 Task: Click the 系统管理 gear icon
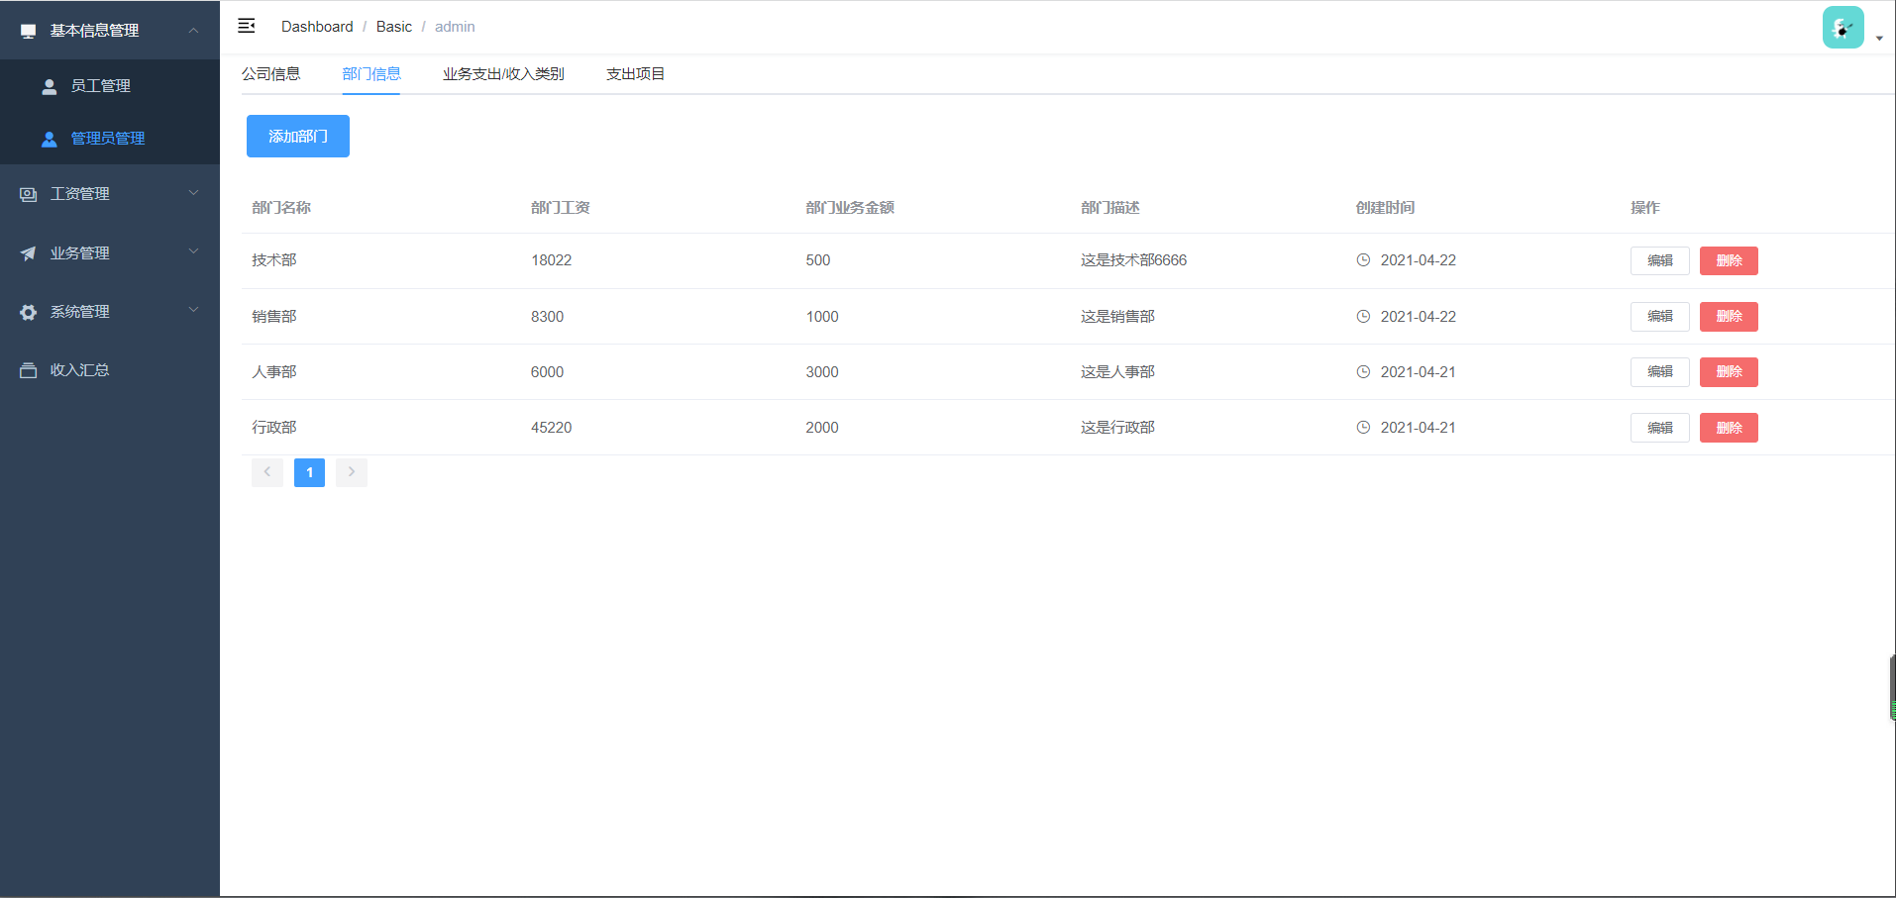click(x=29, y=312)
